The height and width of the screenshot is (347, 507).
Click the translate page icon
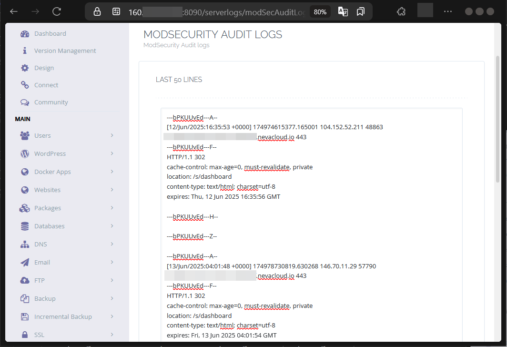(x=343, y=11)
